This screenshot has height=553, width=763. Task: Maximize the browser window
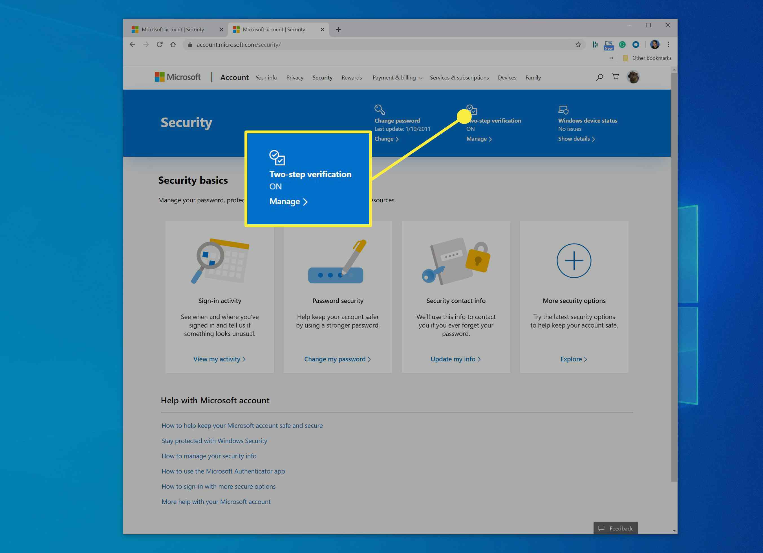pyautogui.click(x=648, y=25)
